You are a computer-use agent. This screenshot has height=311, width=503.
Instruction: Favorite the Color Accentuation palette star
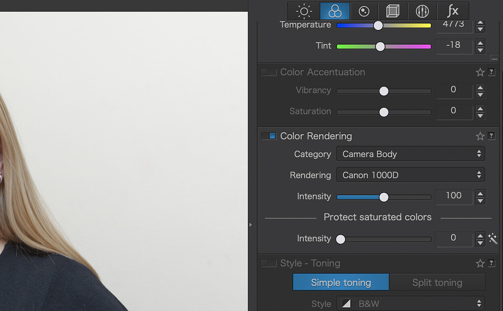click(x=480, y=72)
